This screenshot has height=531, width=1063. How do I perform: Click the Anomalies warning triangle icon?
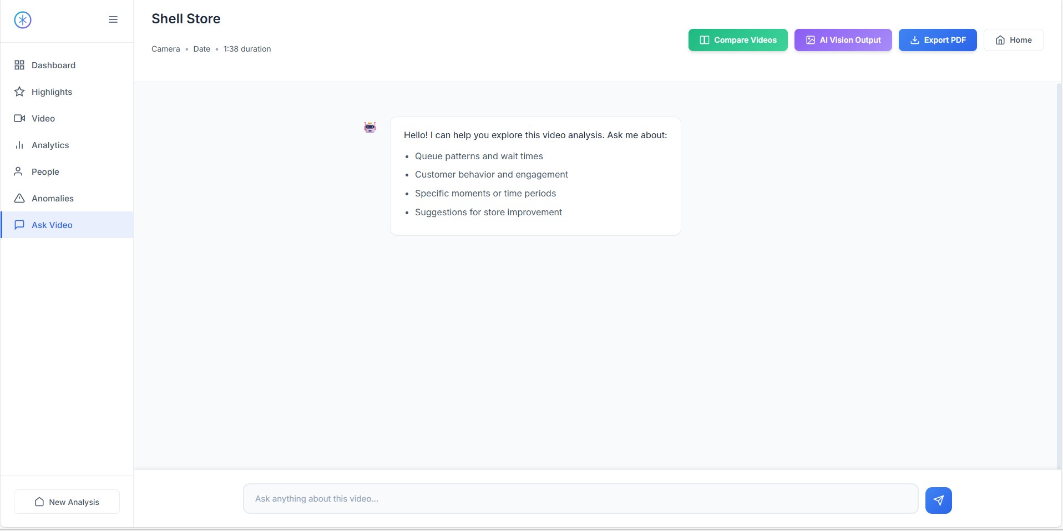point(19,199)
